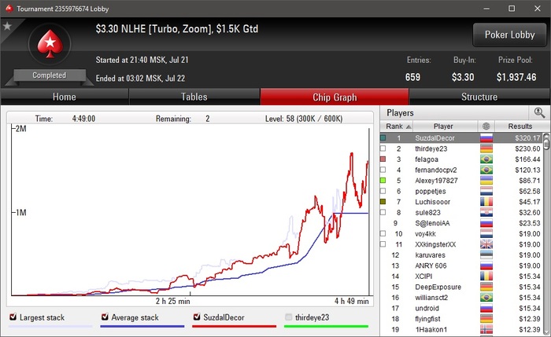Click the German flag beside flyingfist
The width and height of the screenshot is (551, 337).
tap(486, 319)
